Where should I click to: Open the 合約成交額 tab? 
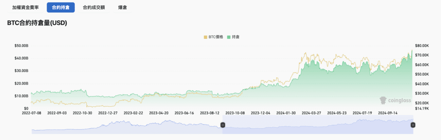coord(94,7)
